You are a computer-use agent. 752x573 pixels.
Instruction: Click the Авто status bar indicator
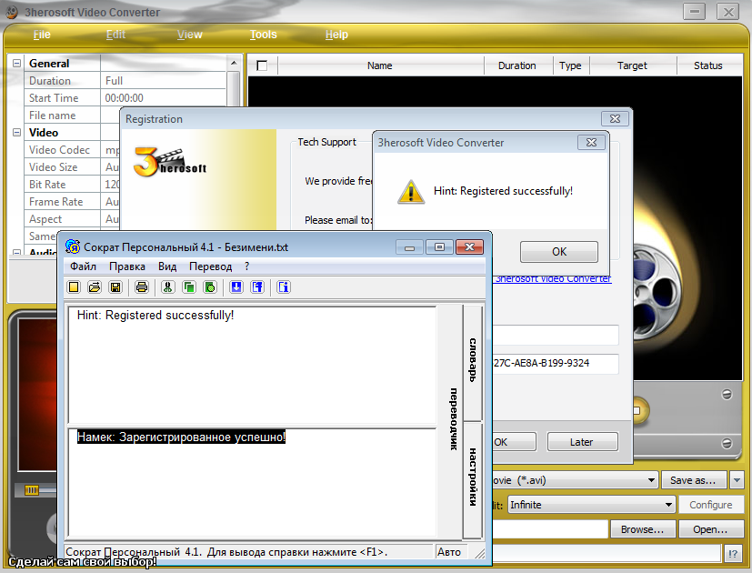click(449, 552)
